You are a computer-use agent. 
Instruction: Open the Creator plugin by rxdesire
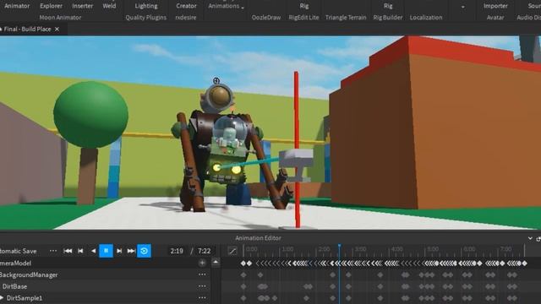pyautogui.click(x=186, y=6)
